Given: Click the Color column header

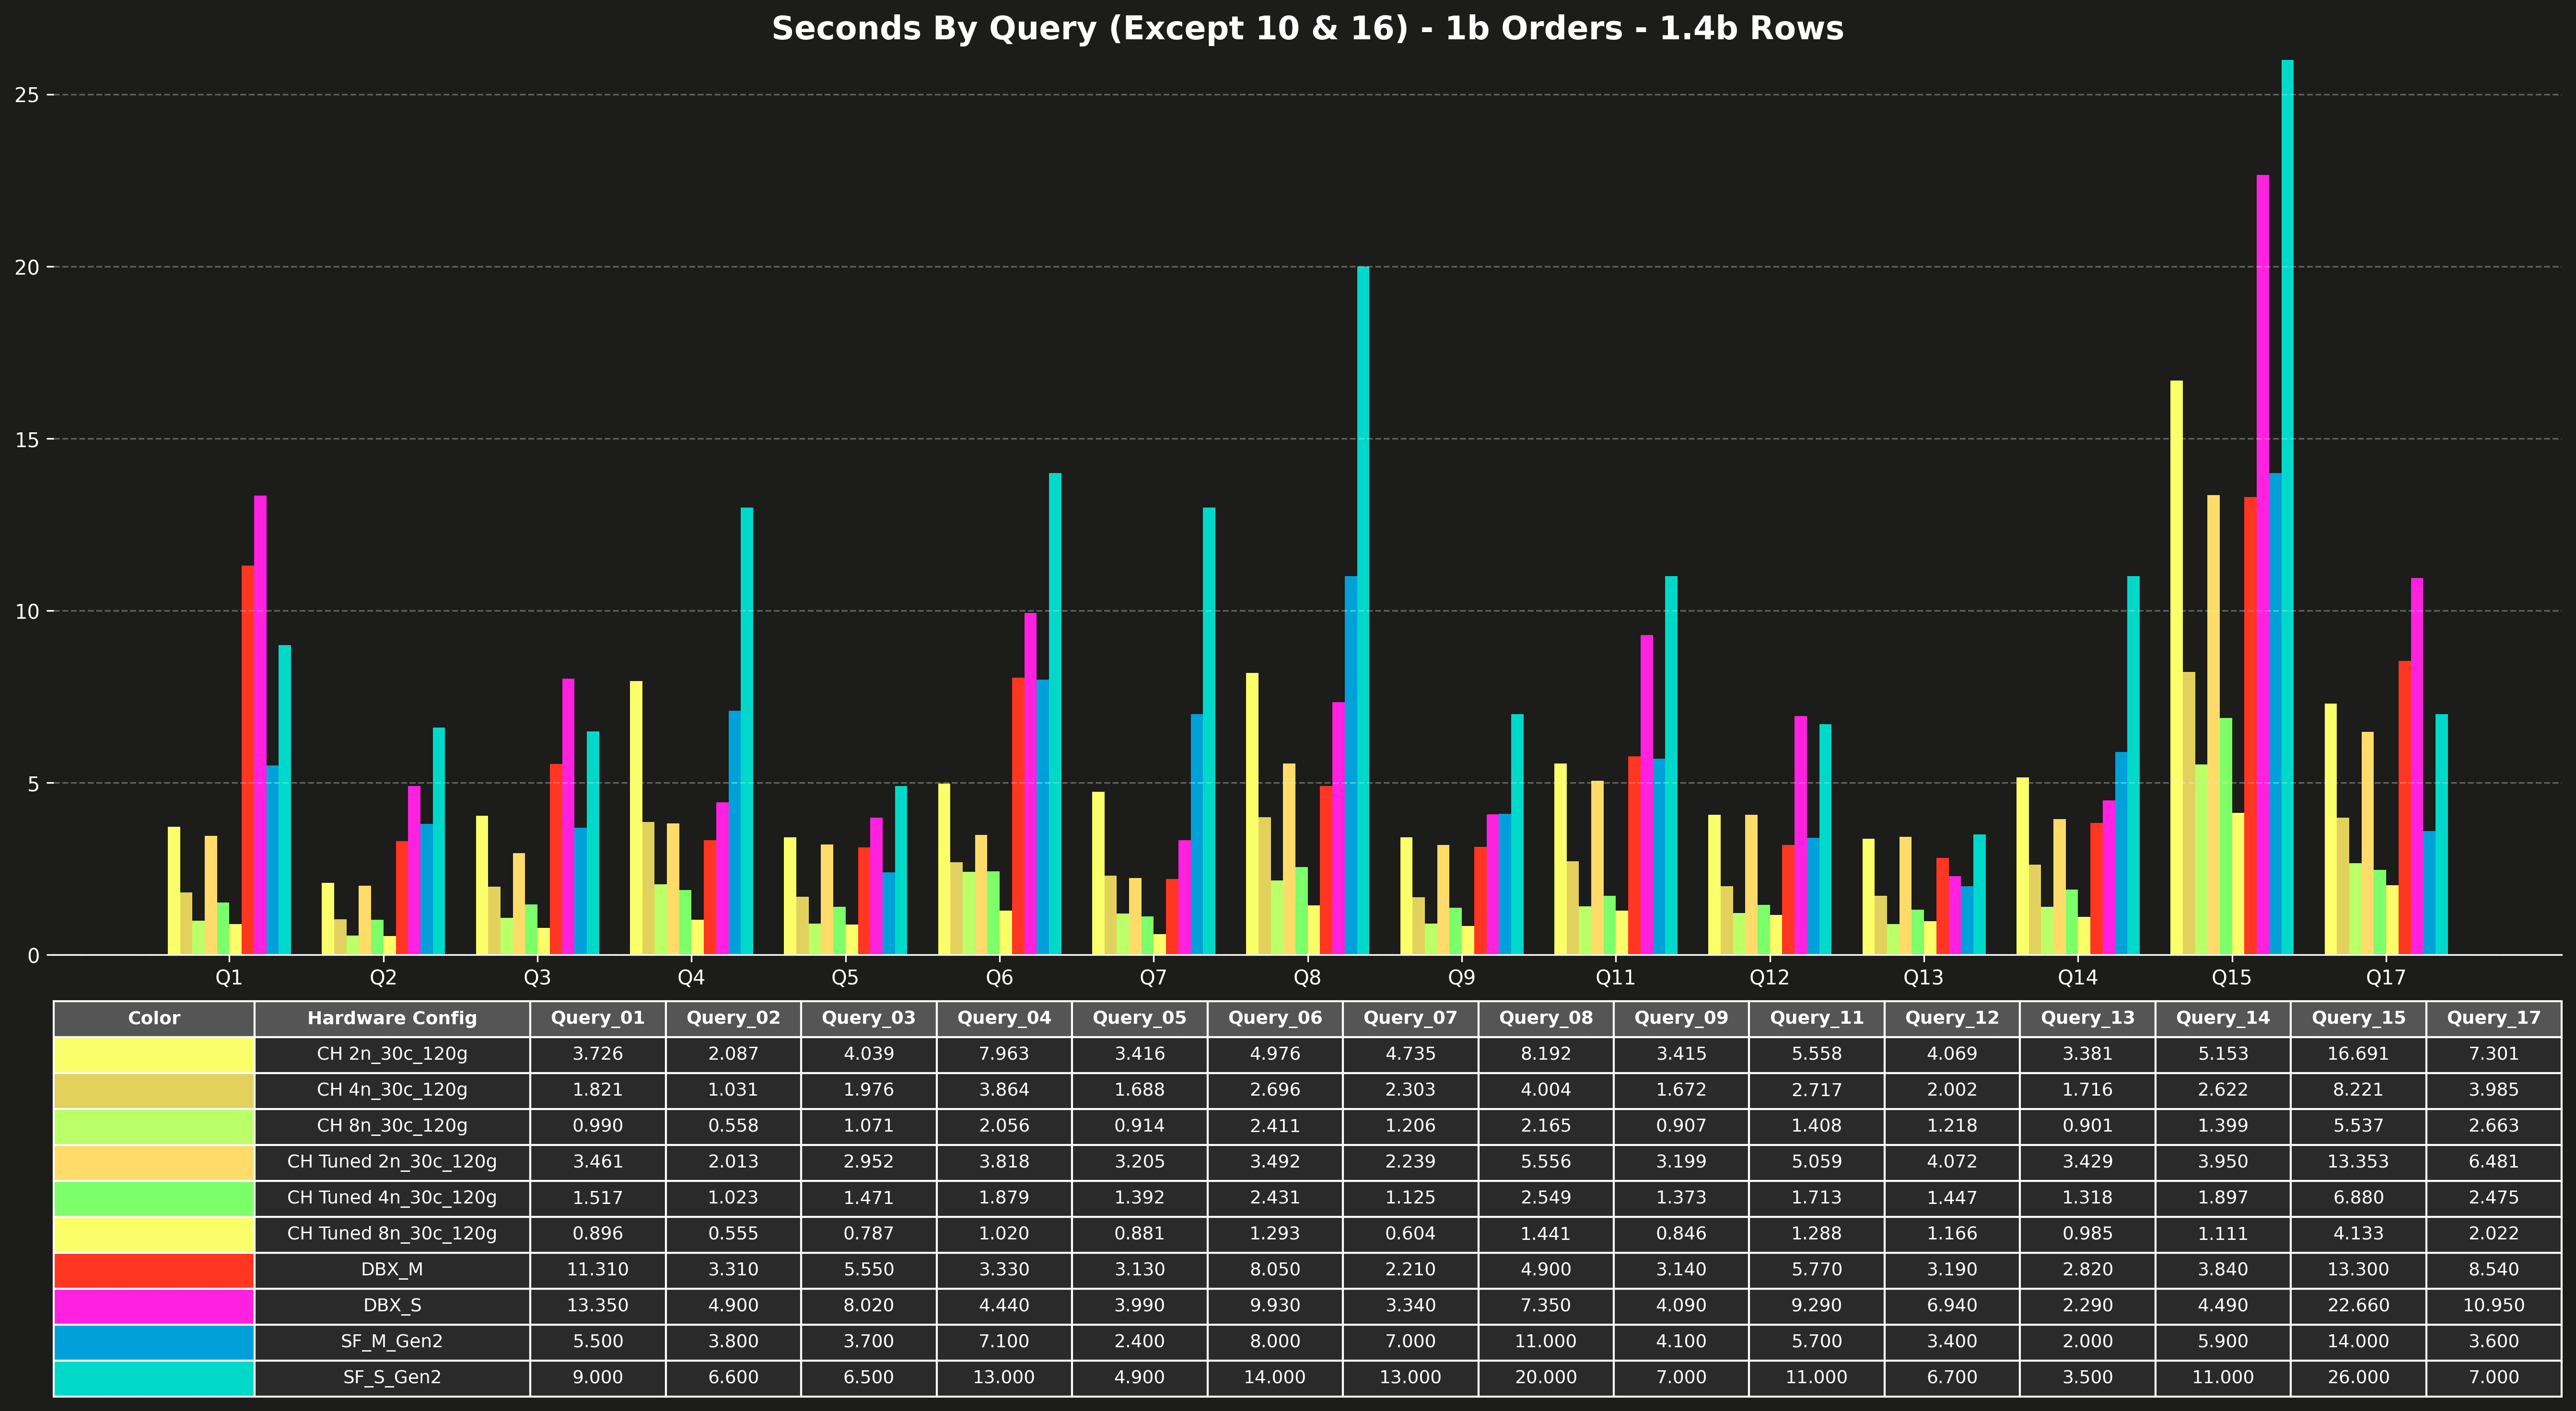Looking at the screenshot, I should (x=154, y=1018).
